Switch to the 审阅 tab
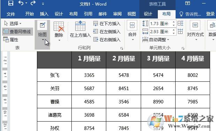Screen dimensions: 216x131 tap(117, 14)
